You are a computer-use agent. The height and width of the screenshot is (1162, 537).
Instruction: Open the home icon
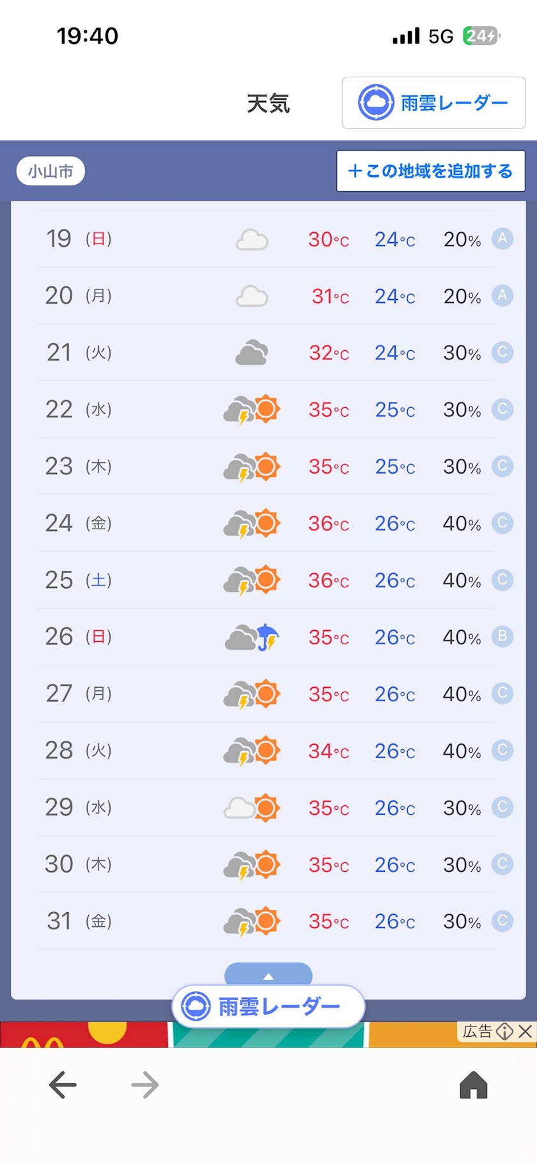(474, 1085)
